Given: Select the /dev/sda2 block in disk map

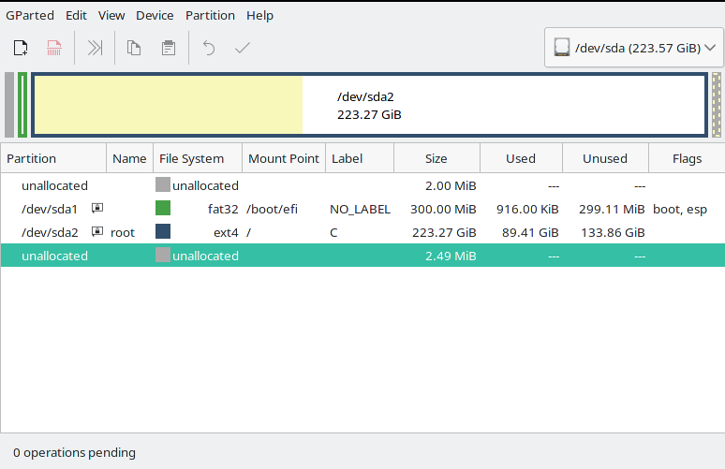Looking at the screenshot, I should pyautogui.click(x=369, y=105).
